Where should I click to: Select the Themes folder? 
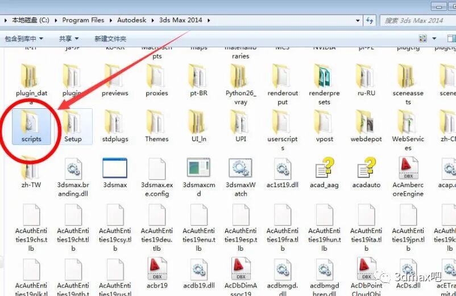click(157, 126)
